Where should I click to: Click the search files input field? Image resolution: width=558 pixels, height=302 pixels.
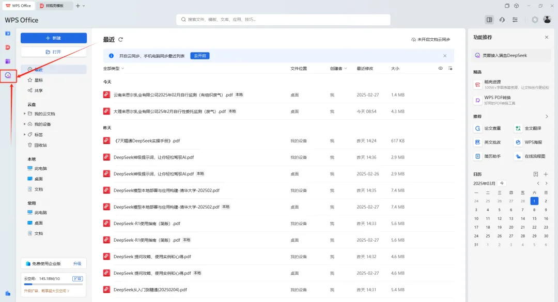coord(283,20)
